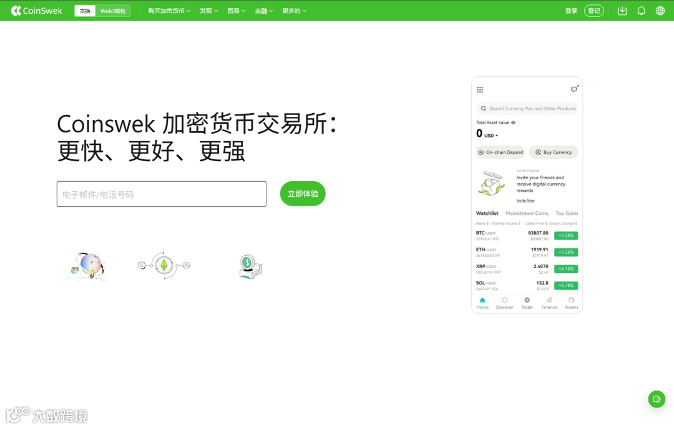Viewport: 674px width, 428px height.
Task: Click the dollar coin illustration
Action: pos(250,266)
